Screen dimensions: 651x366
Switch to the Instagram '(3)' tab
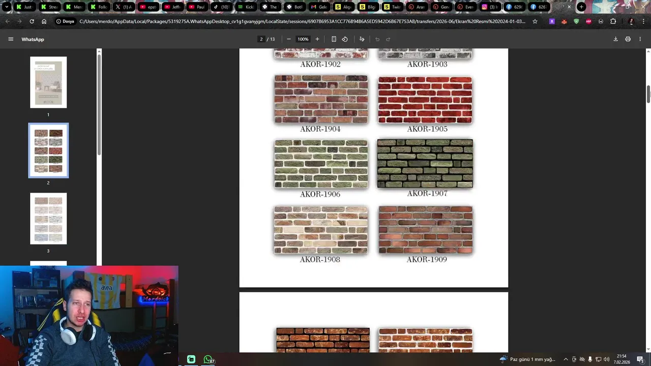490,7
